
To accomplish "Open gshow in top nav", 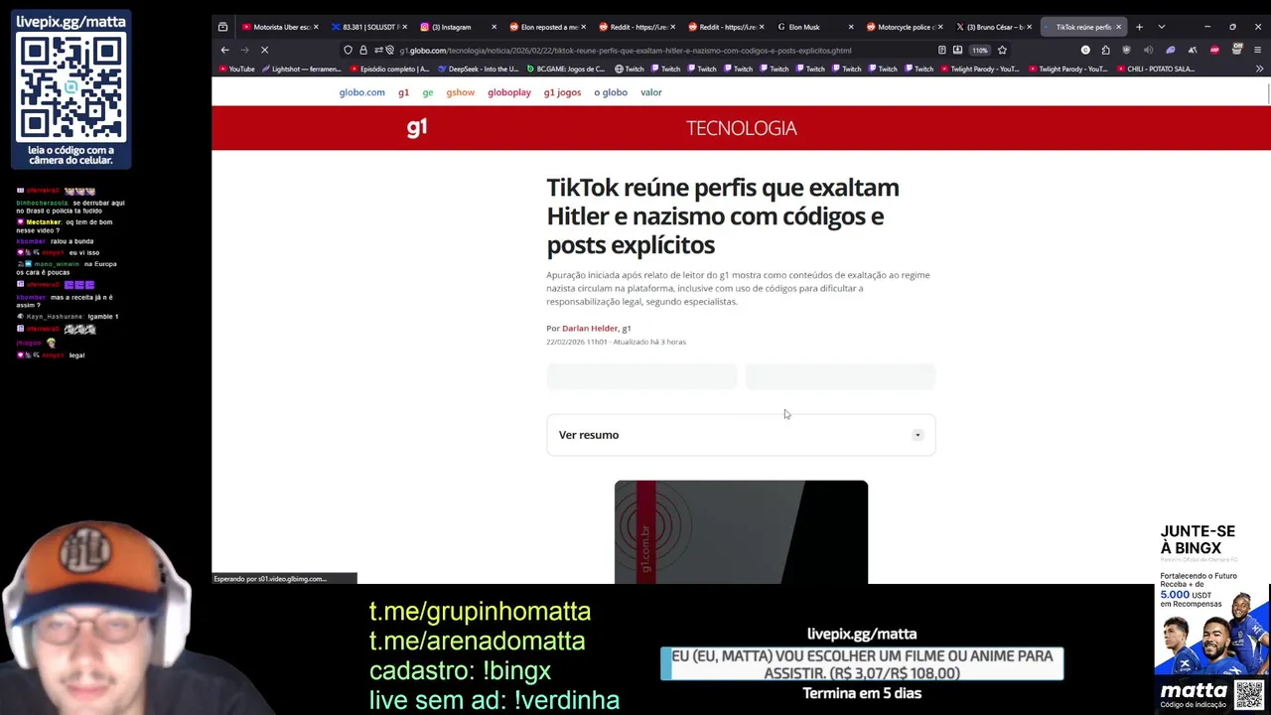I will click(x=460, y=92).
